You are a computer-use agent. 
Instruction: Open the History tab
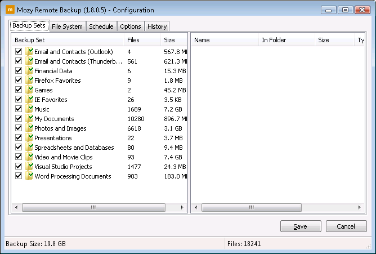pyautogui.click(x=156, y=26)
